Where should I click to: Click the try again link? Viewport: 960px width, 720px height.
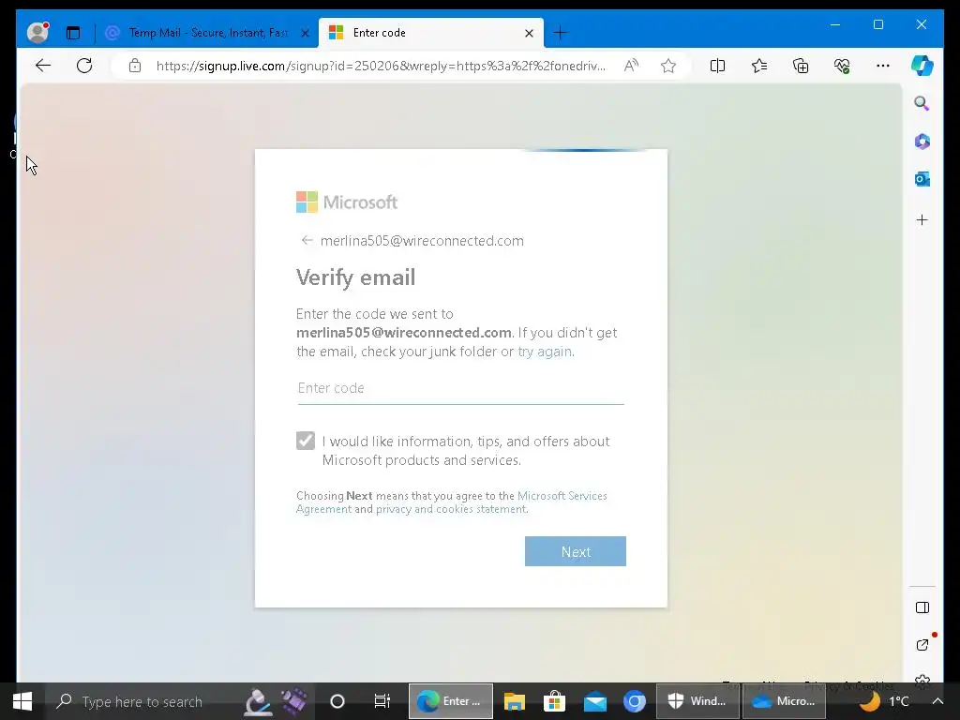(x=545, y=352)
